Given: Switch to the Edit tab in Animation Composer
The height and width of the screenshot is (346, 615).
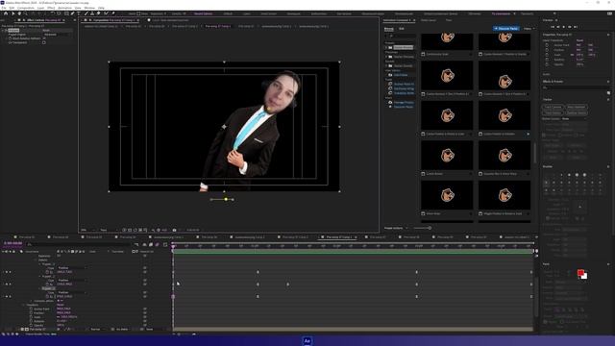Looking at the screenshot, I should coord(402,29).
